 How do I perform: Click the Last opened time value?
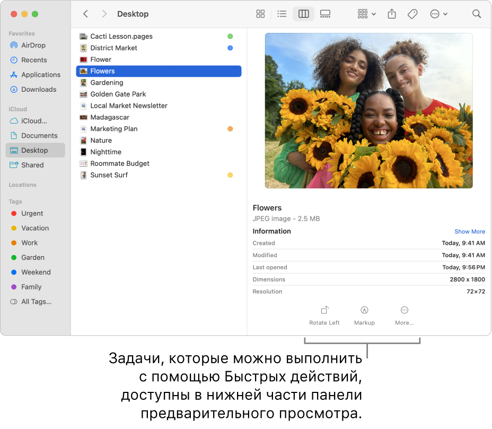click(463, 267)
